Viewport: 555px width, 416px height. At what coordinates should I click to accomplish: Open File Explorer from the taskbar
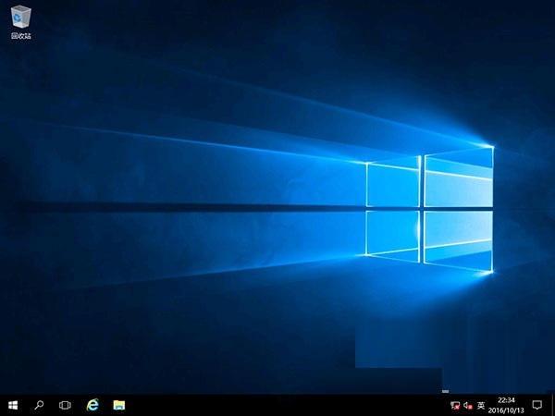coord(118,405)
